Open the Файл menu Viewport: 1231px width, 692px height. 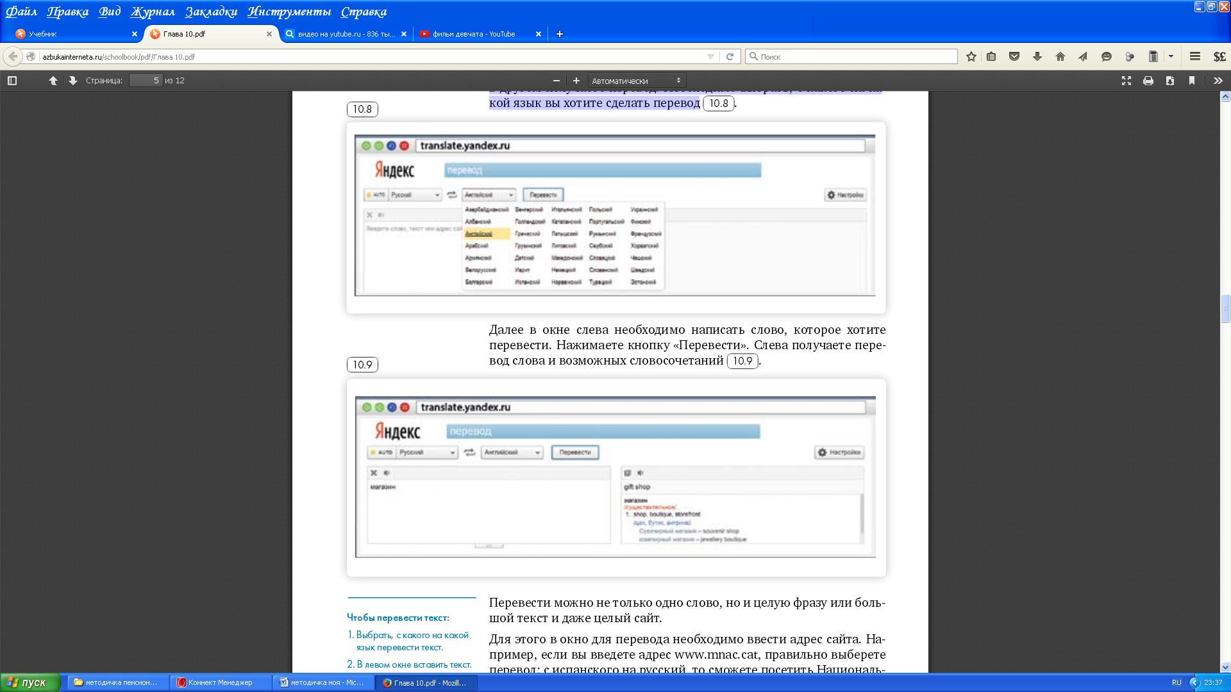(x=21, y=12)
